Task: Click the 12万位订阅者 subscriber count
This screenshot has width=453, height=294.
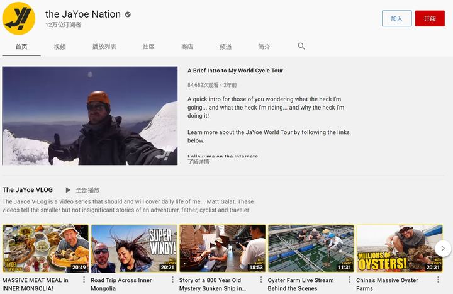Action: pyautogui.click(x=64, y=25)
